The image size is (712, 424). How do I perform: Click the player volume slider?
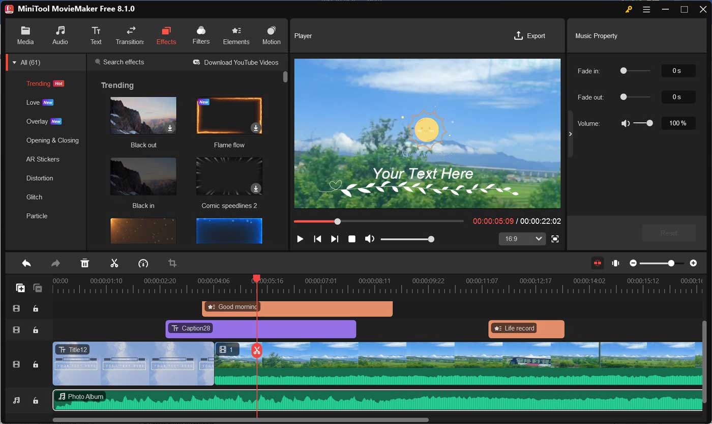coord(407,239)
